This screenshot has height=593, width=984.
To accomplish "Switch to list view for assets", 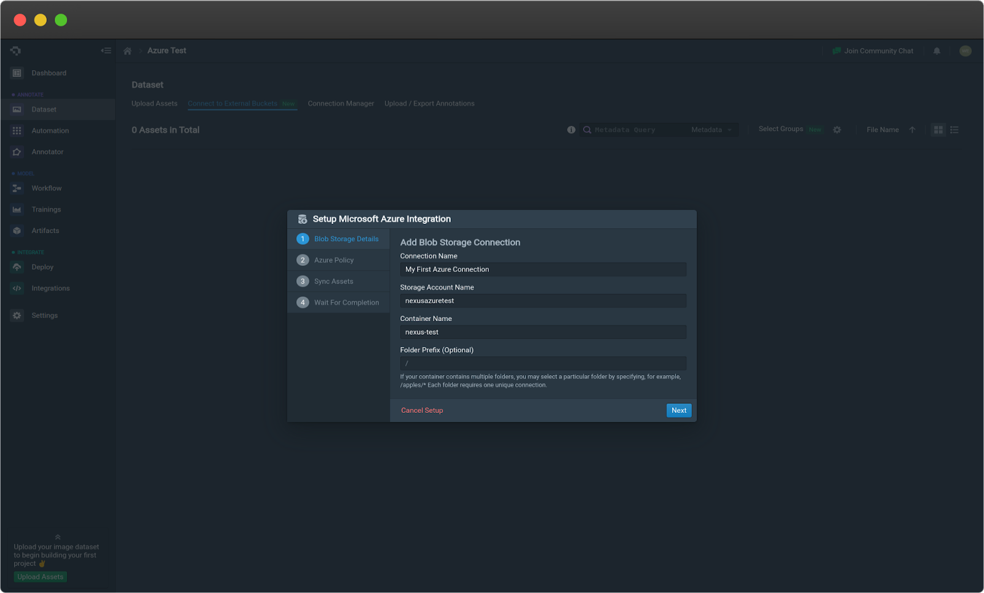I will (954, 130).
